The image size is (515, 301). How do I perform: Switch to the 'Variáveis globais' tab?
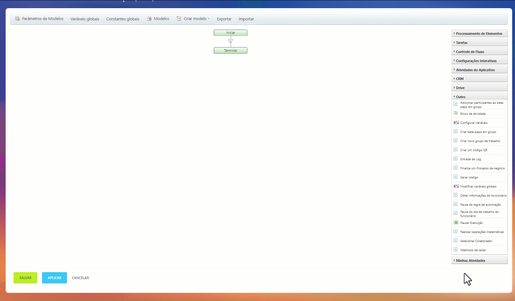(85, 19)
